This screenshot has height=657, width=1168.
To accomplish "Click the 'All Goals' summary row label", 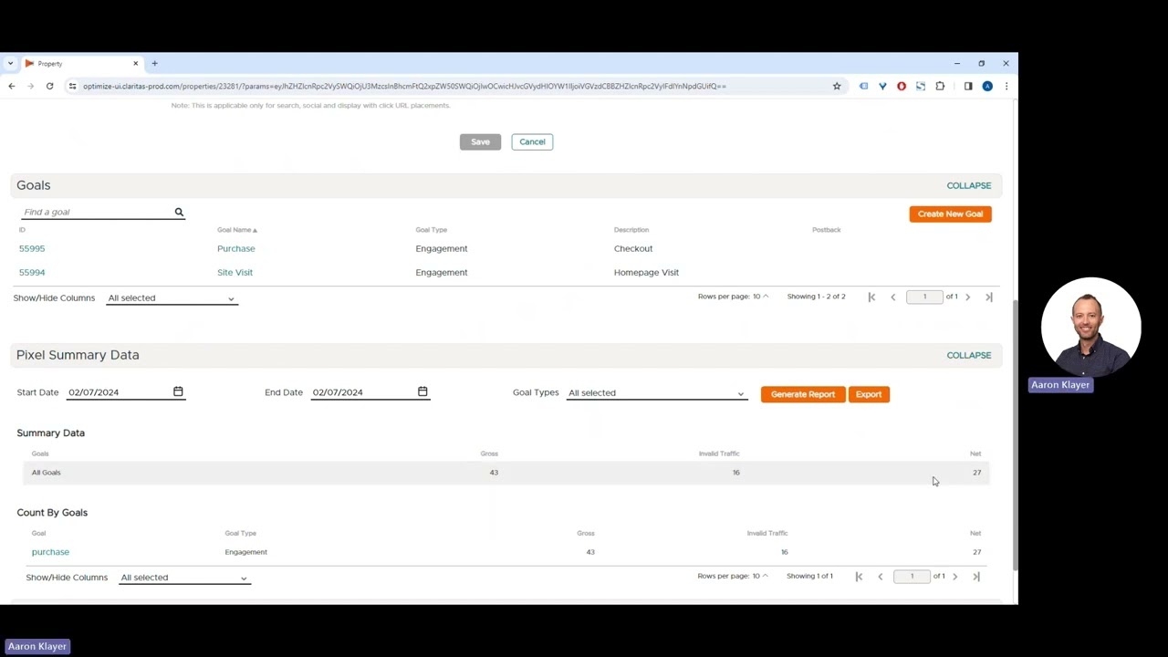I will (x=46, y=473).
